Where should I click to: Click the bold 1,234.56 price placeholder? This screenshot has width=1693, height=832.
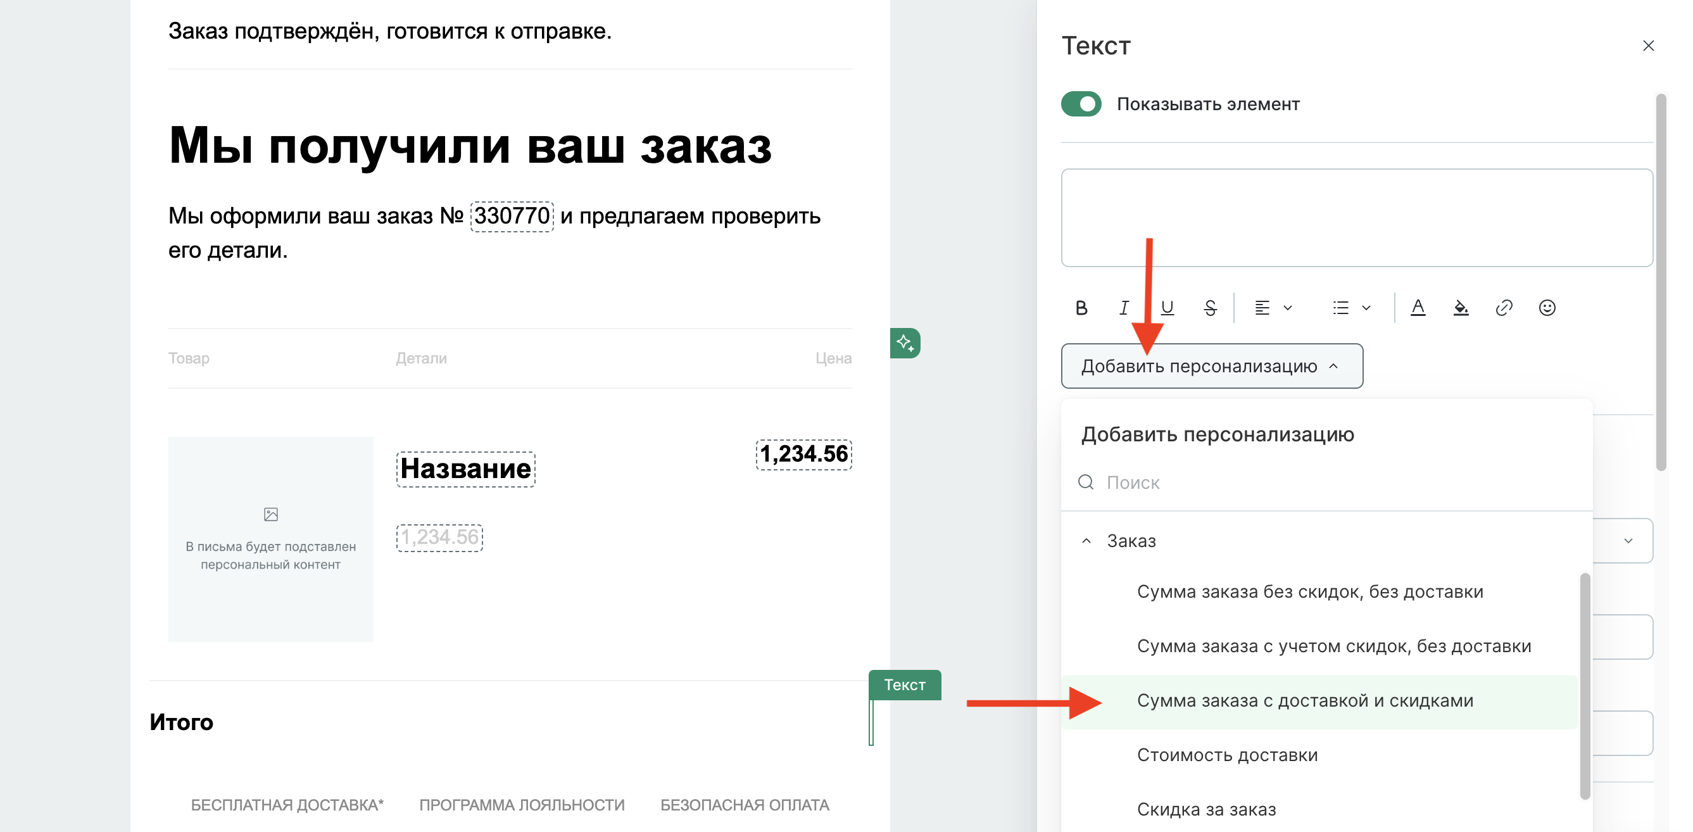804,454
